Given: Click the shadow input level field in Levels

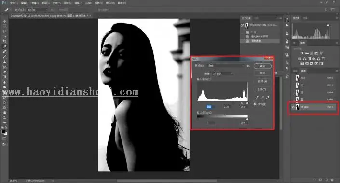Looking at the screenshot, I should point(210,107).
